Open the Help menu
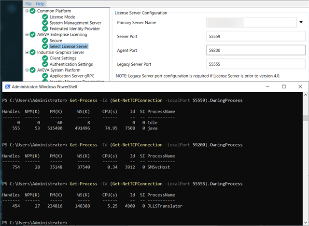Screen dimensions: 309x226 (x=40, y=4)
